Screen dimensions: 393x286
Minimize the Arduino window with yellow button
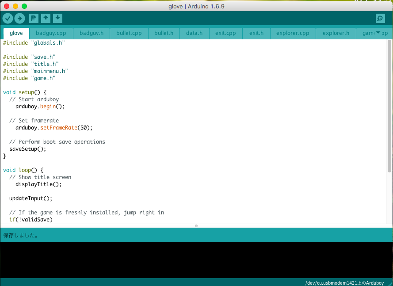15,6
